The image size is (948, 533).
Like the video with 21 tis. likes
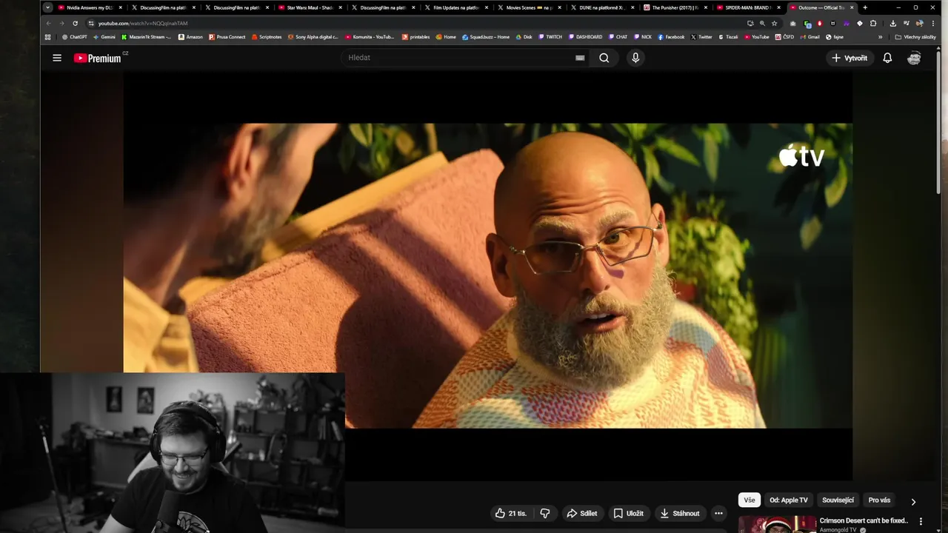[x=511, y=513]
